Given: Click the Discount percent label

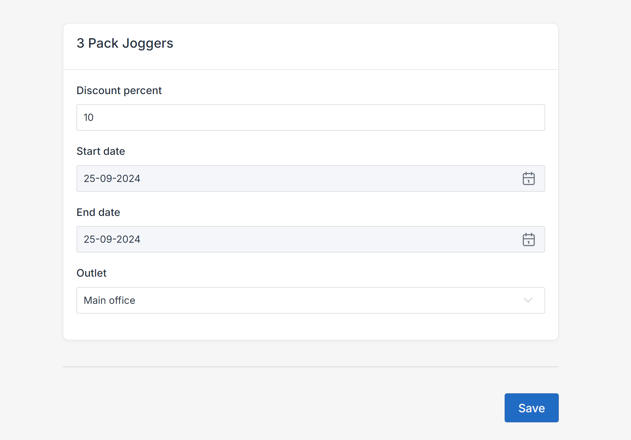Looking at the screenshot, I should point(119,90).
